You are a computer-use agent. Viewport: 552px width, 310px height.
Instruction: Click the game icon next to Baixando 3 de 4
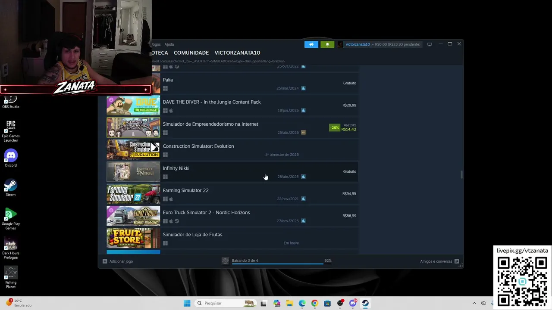tap(225, 261)
